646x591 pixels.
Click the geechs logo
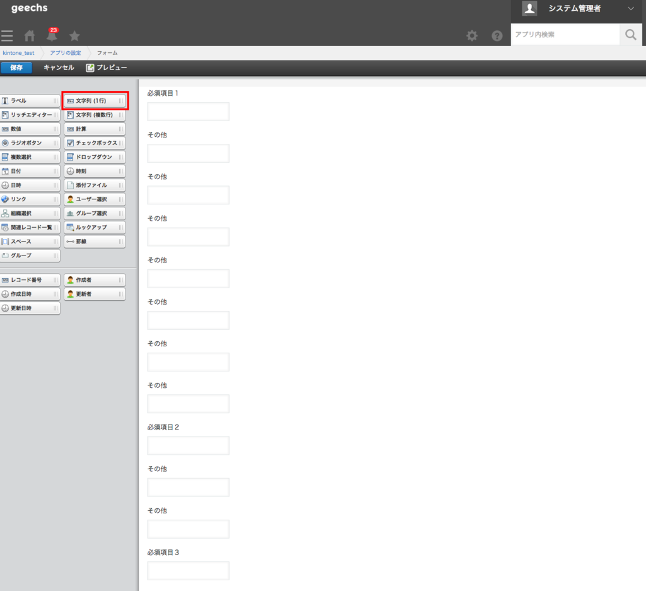29,8
